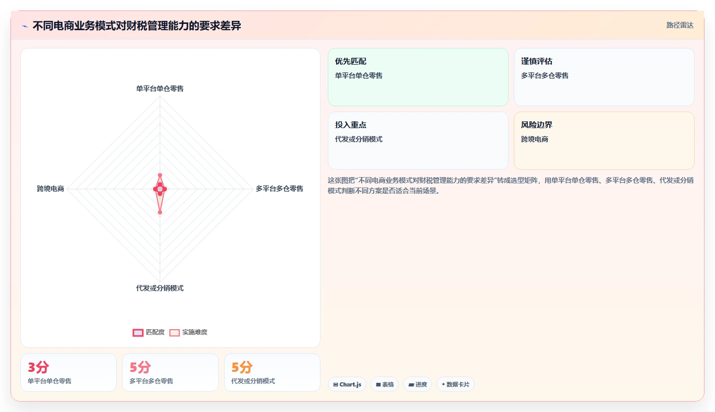Screen dimensions: 715x412
Task: Open the 投入重点 card
Action: [418, 141]
